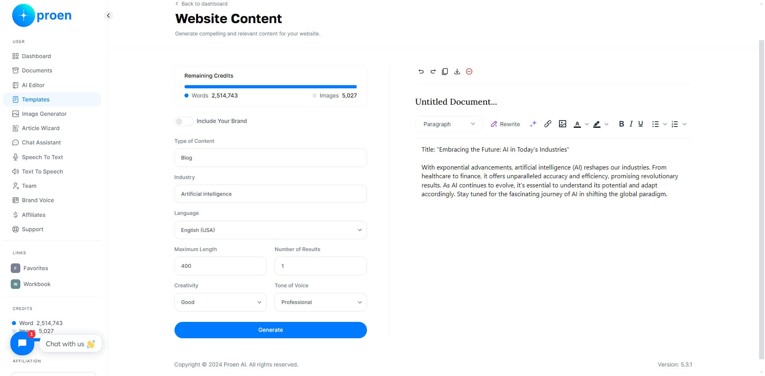Expand the text color dropdown arrow
Screen dimensions: 765x376
(586, 124)
